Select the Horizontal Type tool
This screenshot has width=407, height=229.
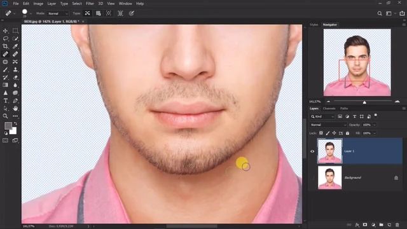click(x=5, y=101)
